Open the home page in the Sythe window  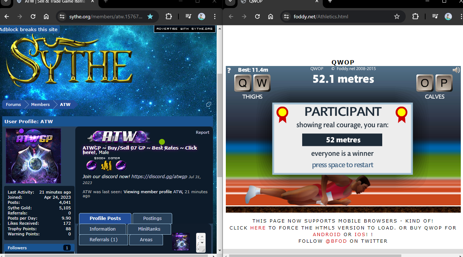tap(46, 16)
